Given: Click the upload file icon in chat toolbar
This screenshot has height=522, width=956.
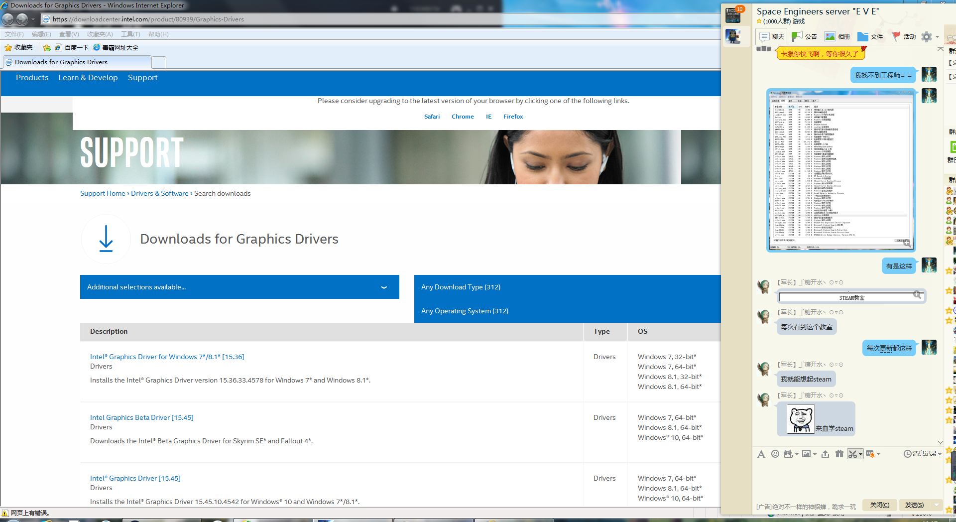Looking at the screenshot, I should pos(826,454).
